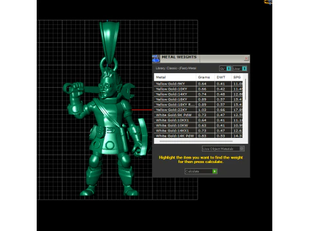Image resolution: width=309 pixels, height=231 pixels.
Task: Click the horizontal scrollbar of metals table
Action: [x=196, y=141]
